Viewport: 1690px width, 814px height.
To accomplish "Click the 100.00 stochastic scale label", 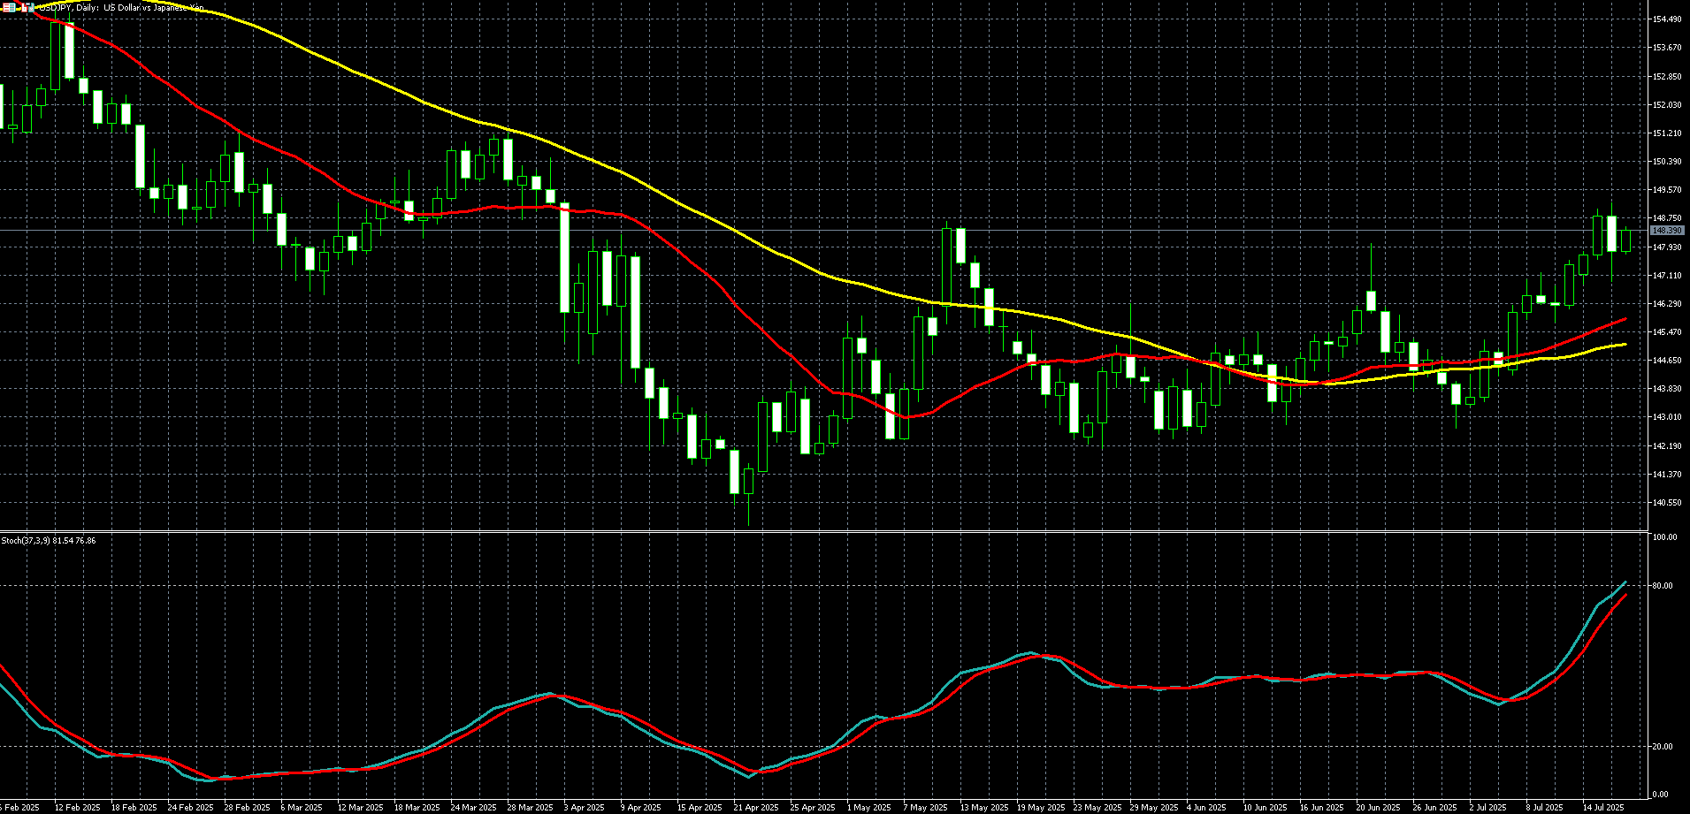I will point(1663,537).
